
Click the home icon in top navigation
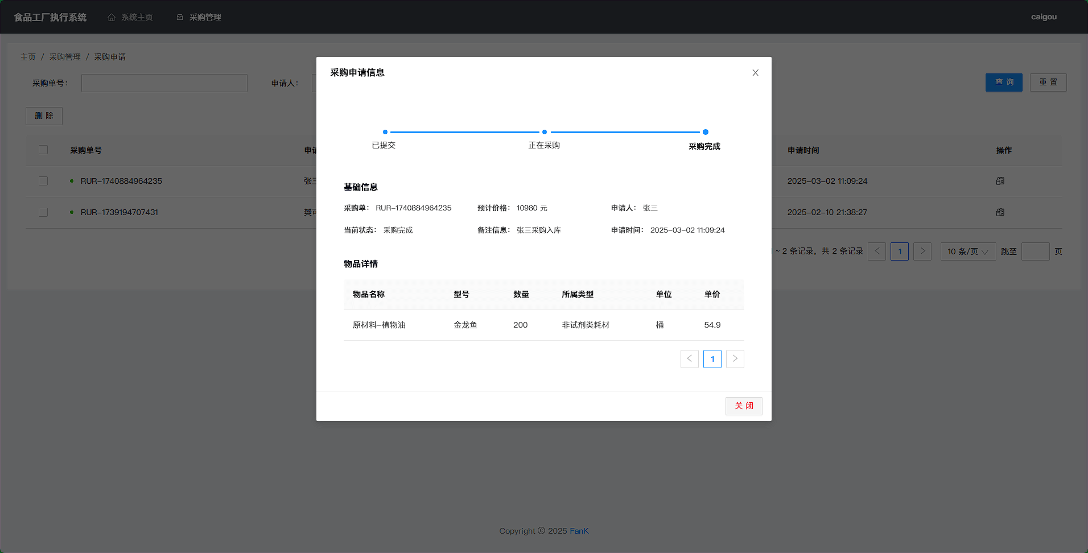tap(112, 17)
